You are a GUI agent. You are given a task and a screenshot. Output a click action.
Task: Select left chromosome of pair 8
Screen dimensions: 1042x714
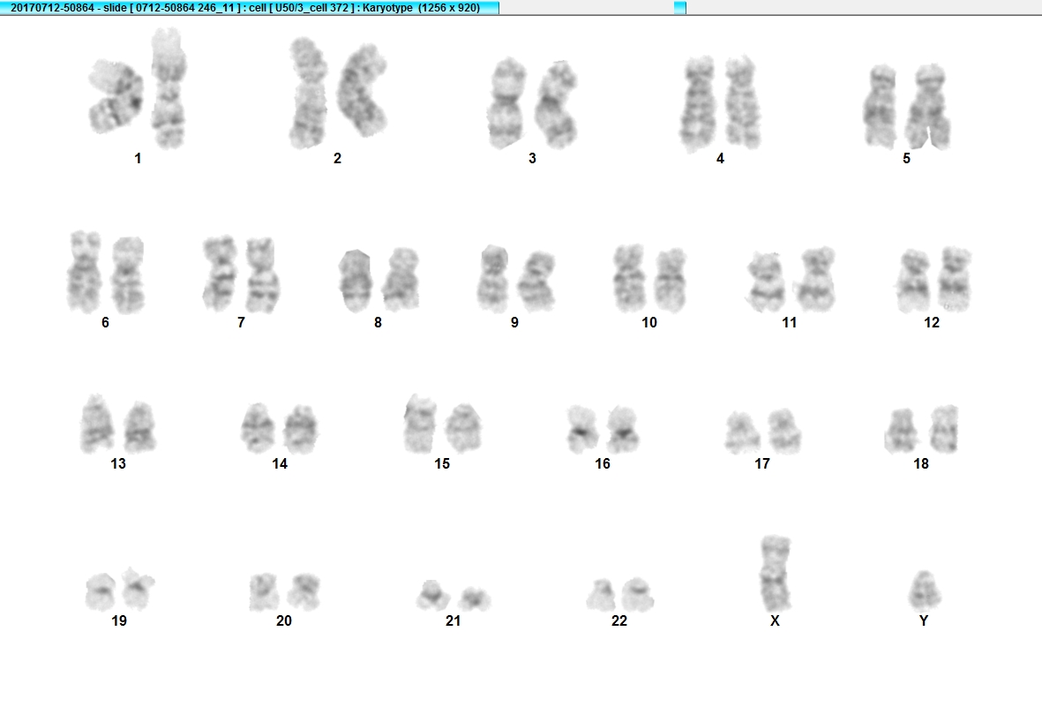(x=356, y=281)
